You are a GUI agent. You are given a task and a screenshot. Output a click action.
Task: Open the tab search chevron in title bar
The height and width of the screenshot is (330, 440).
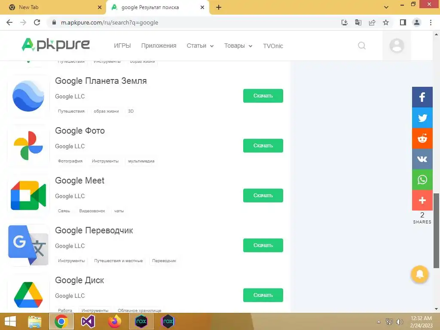pos(386,7)
